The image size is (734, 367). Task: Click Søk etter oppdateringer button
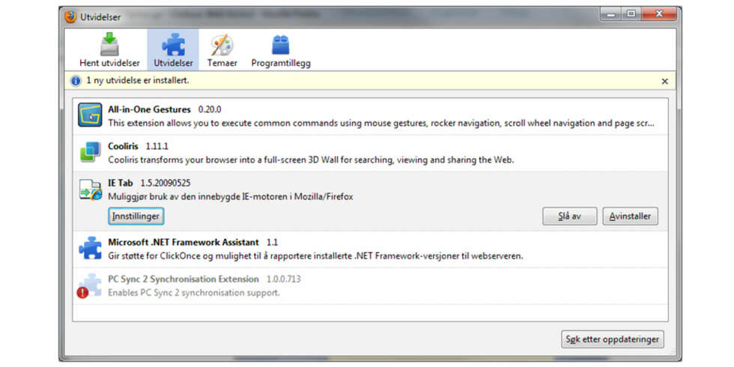click(613, 339)
